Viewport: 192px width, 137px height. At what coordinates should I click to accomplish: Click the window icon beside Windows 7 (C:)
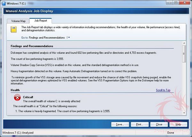(4, 3)
